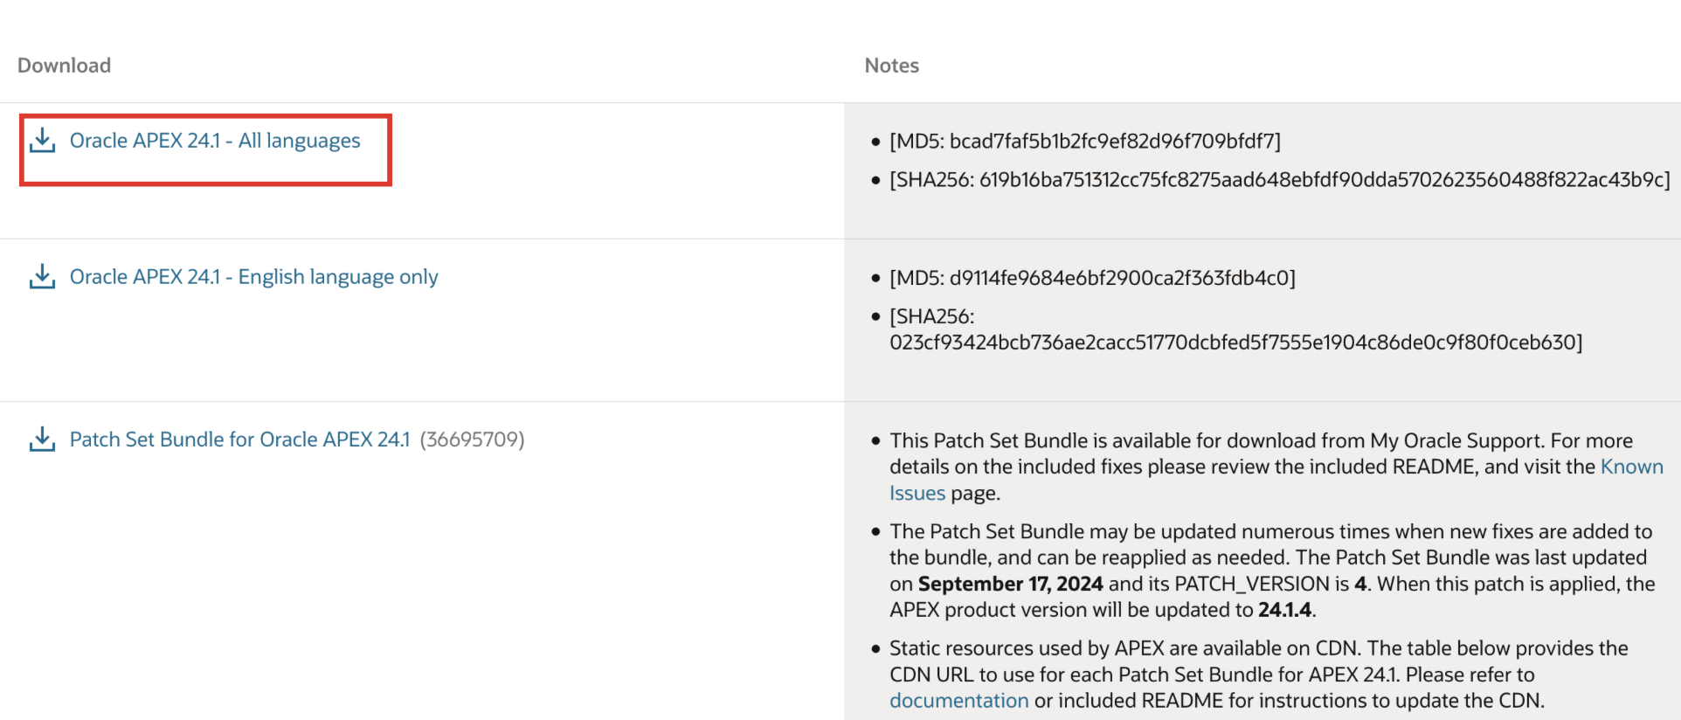Click the SHA256 hash starting with 023cf934
This screenshot has width=1681, height=720.
1235,342
